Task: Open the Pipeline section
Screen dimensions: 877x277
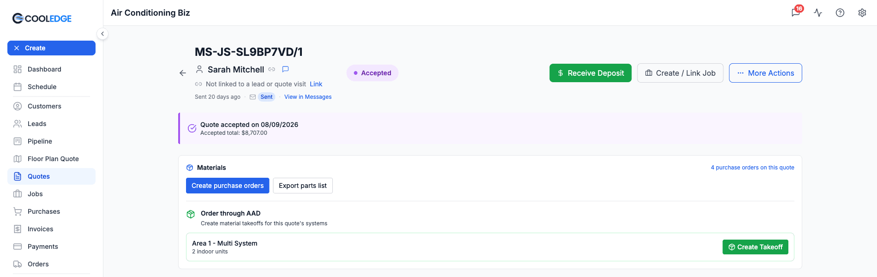Action: (51, 141)
